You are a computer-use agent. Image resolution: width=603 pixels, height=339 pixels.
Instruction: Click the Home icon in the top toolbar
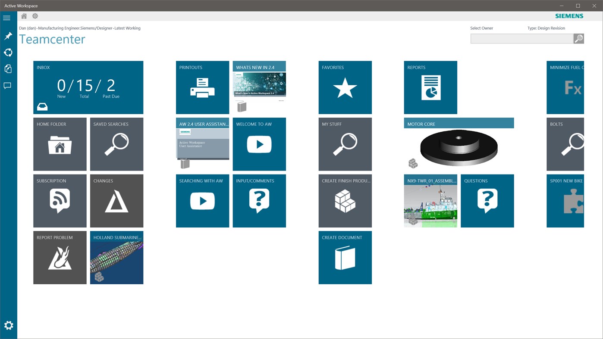click(x=23, y=16)
